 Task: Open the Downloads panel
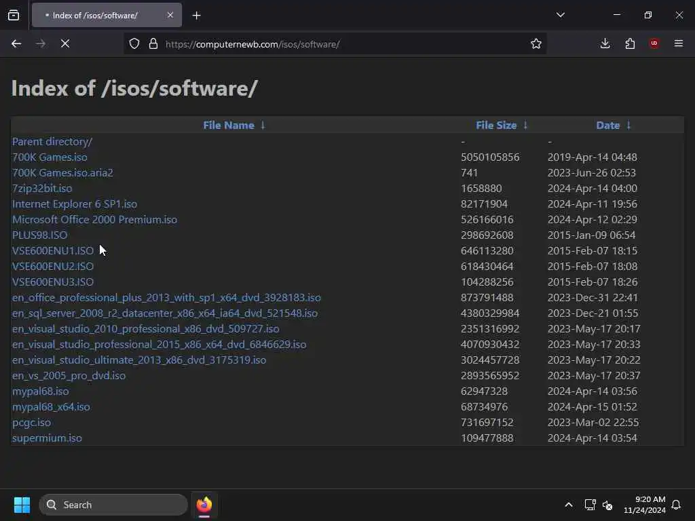[605, 43]
